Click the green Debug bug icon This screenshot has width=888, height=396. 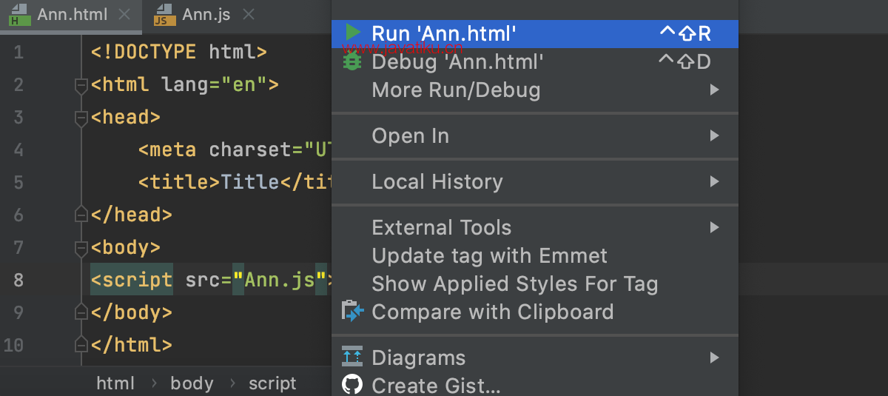[x=352, y=61]
